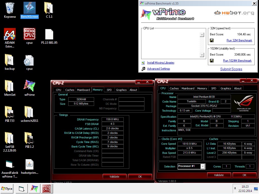
Task: Click the ROG CPU-Z taskbar button
Action: (47, 188)
